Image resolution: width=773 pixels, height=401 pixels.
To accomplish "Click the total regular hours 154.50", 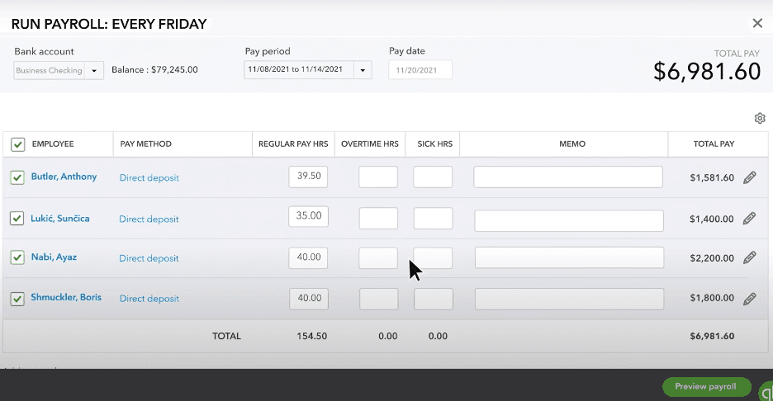I will pos(311,336).
